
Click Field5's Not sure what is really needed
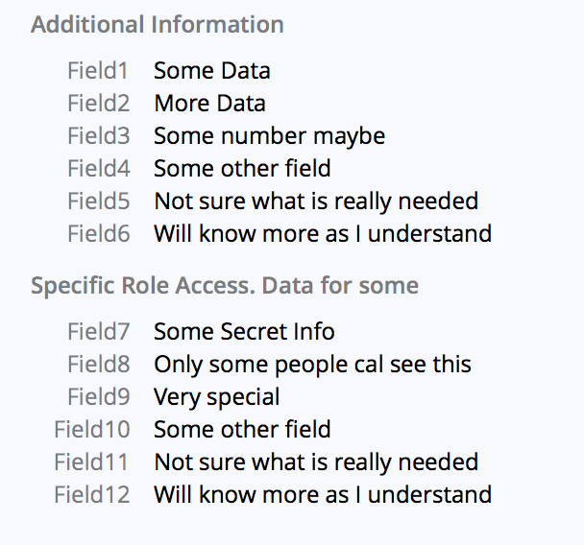316,201
